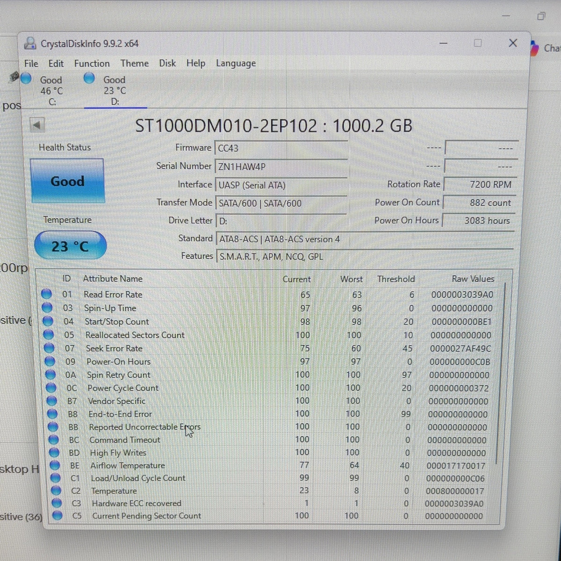Click status icon for Start/Stop Count
561x561 pixels.
tap(48, 321)
